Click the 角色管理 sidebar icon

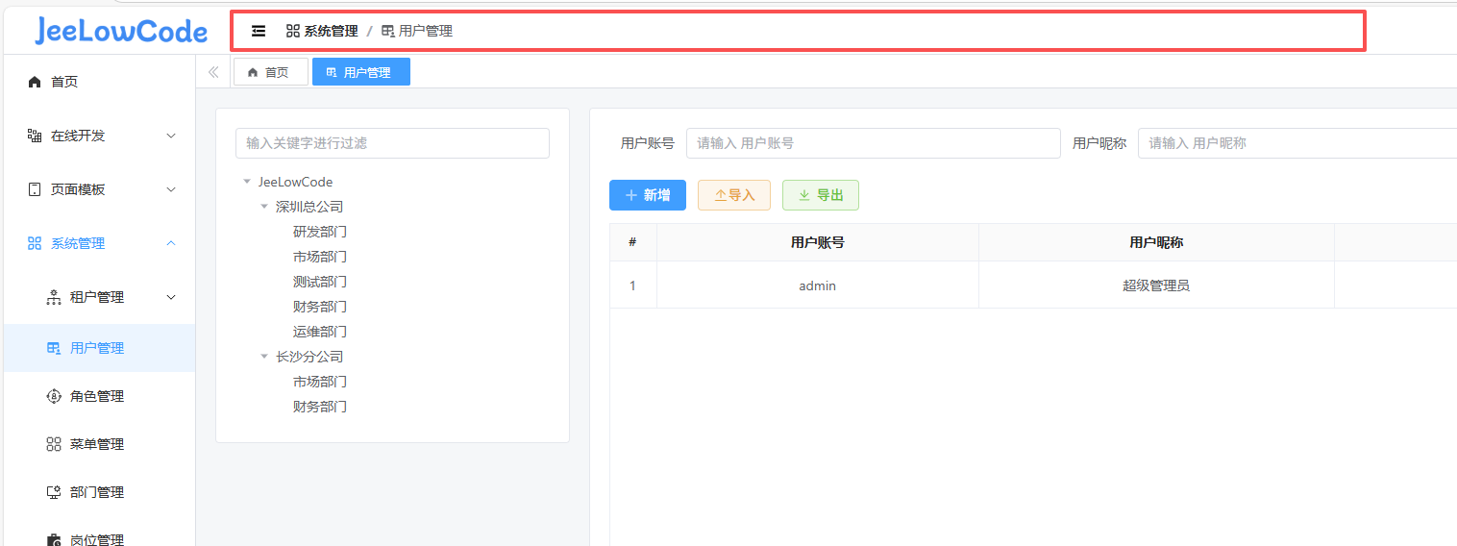54,396
